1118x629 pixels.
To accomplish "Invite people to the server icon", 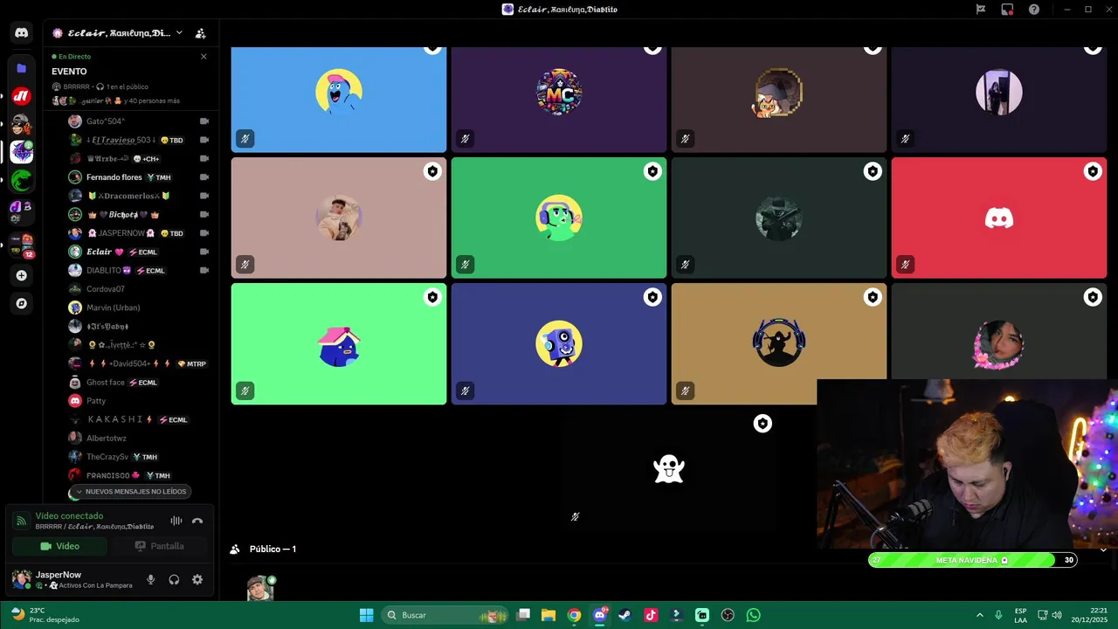I will [x=200, y=33].
